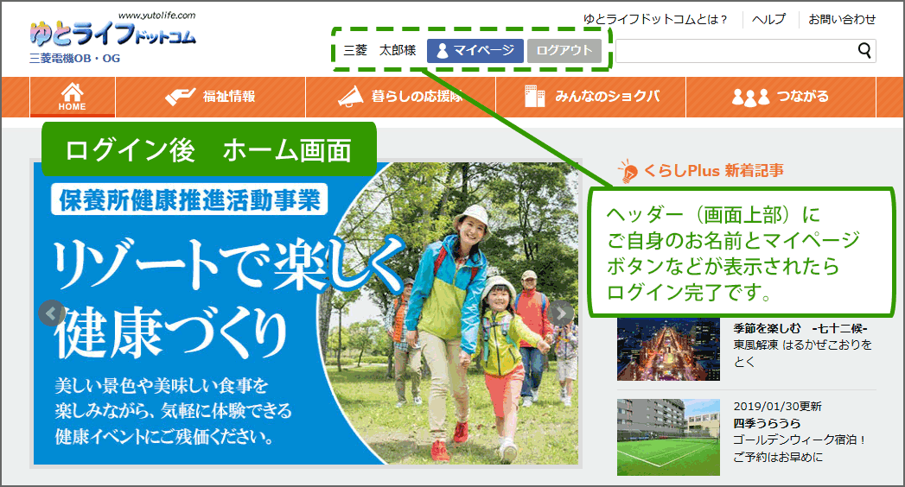Click the リゾートで楽しく健康づくり banner
Screen dimensions: 905x487
pyautogui.click(x=306, y=313)
